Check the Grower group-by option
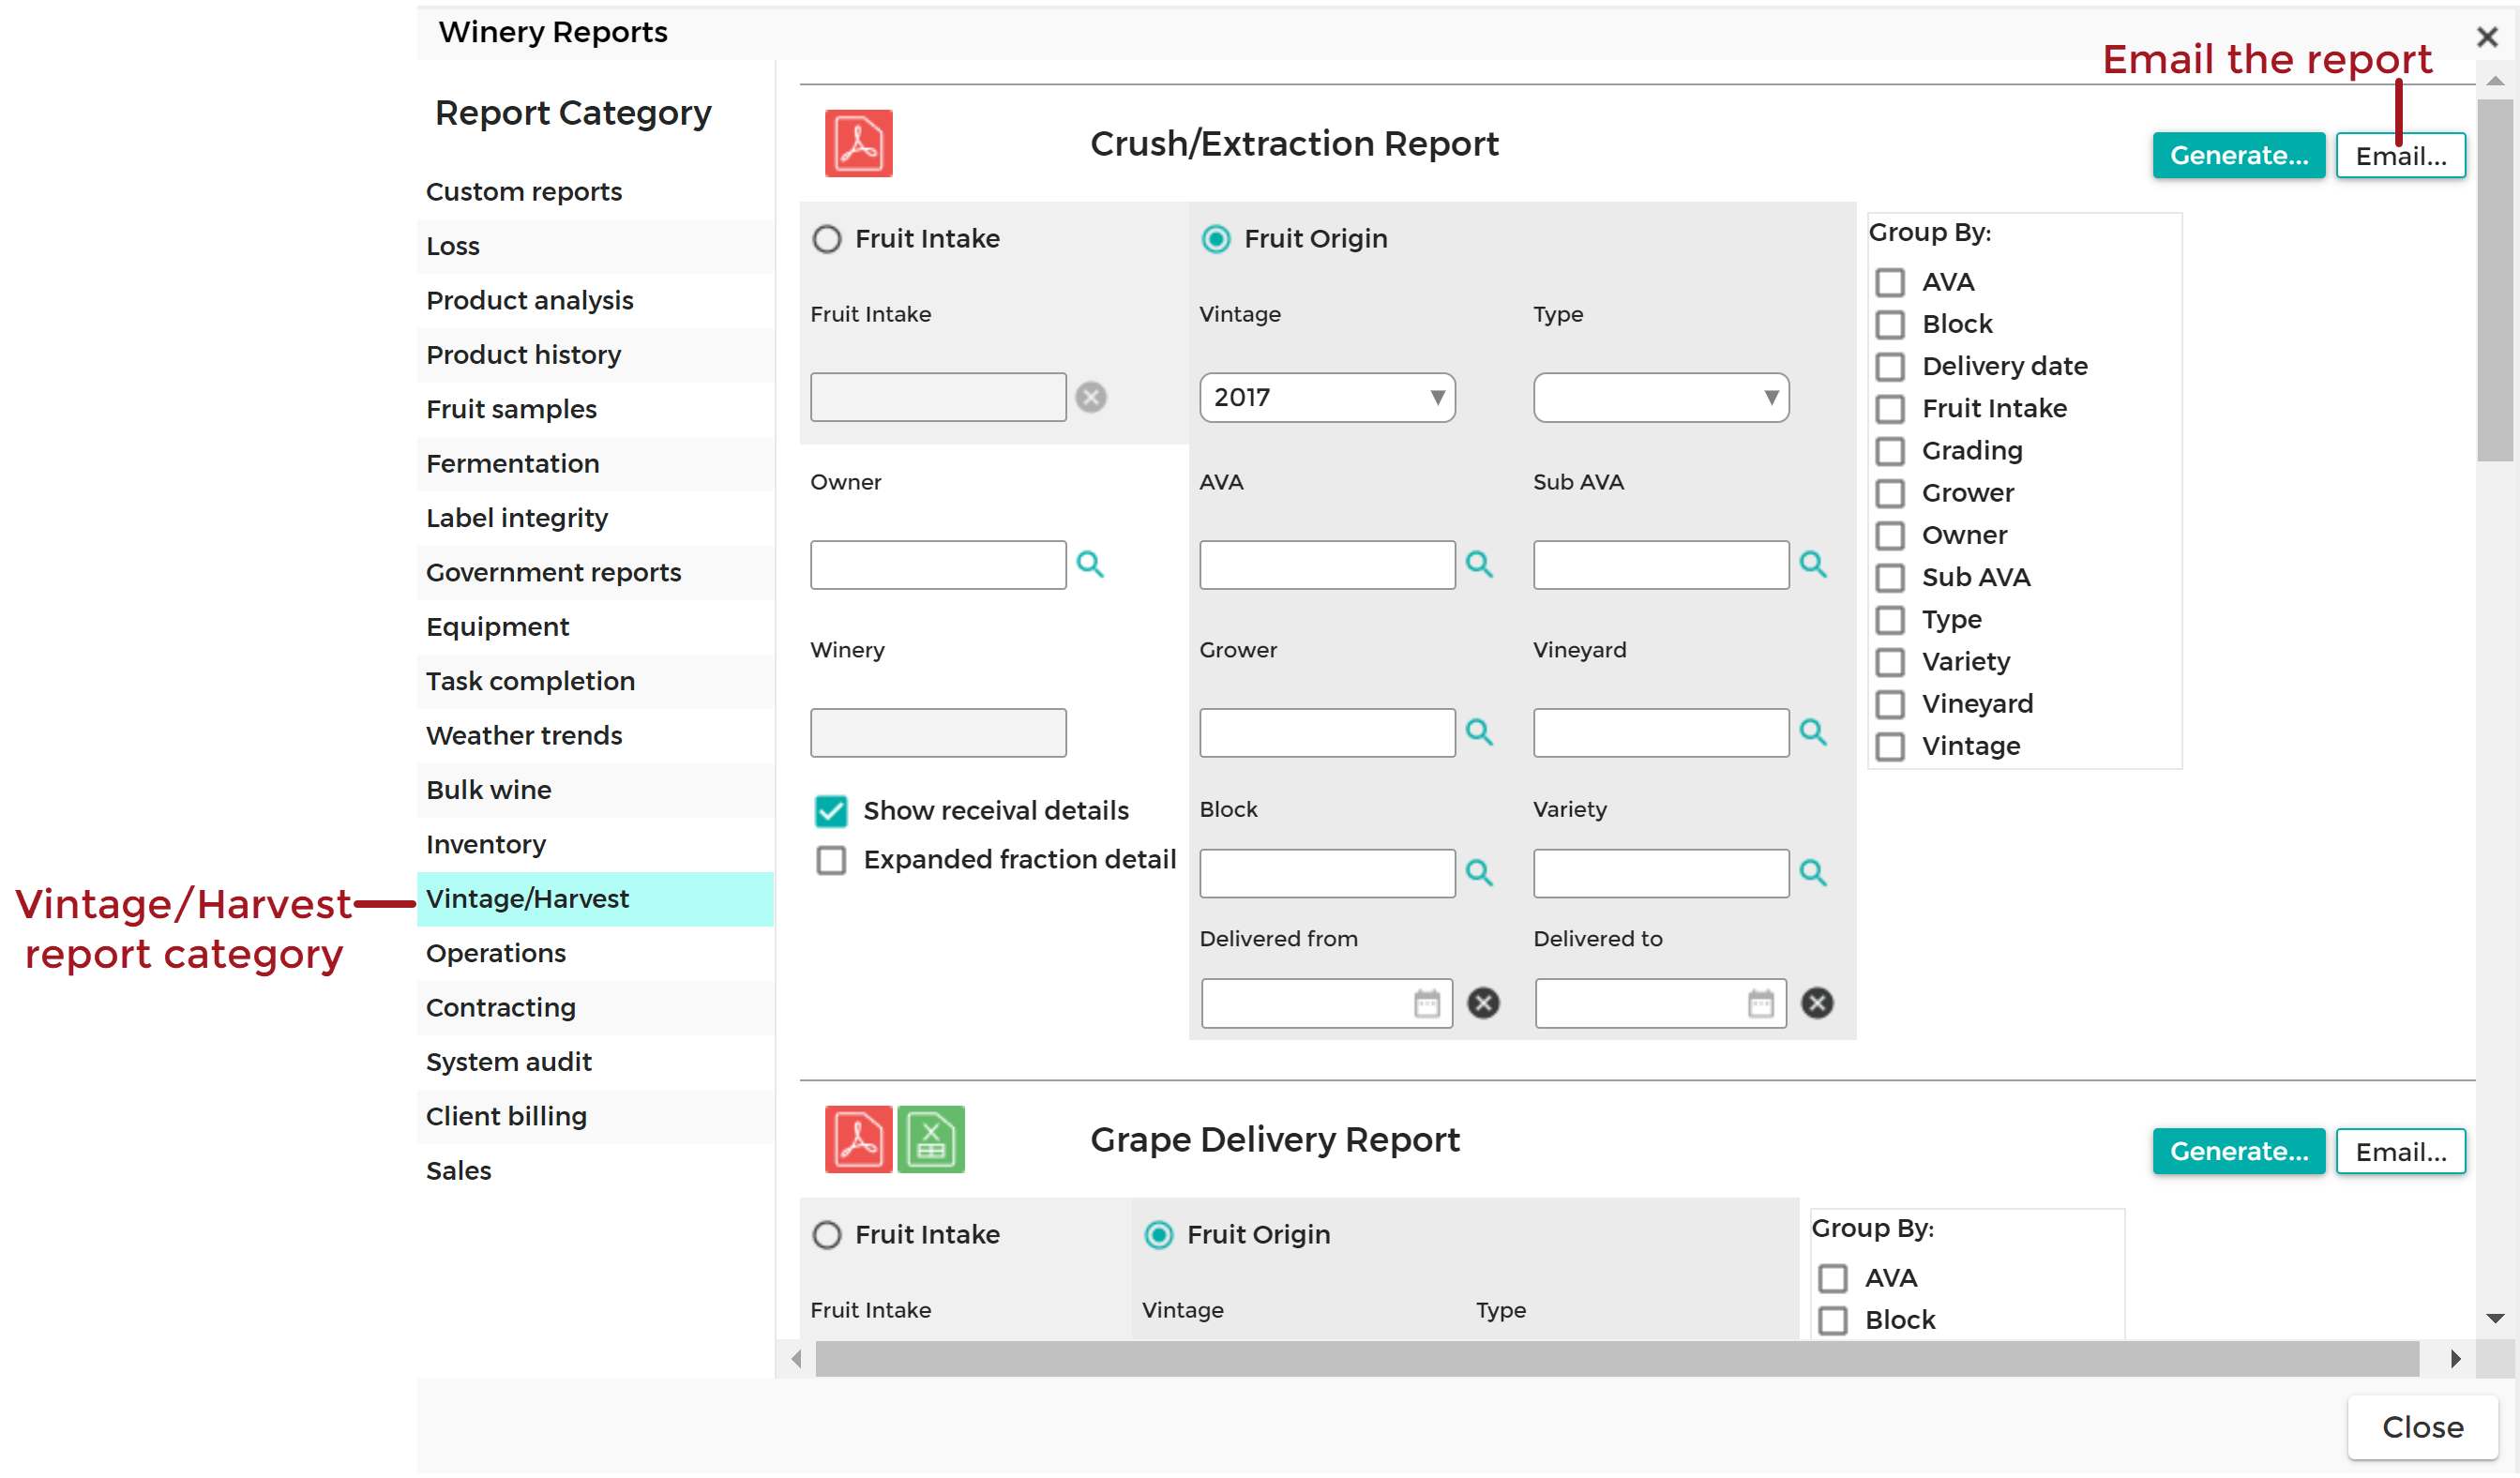Image resolution: width=2520 pixels, height=1478 pixels. [x=1888, y=494]
